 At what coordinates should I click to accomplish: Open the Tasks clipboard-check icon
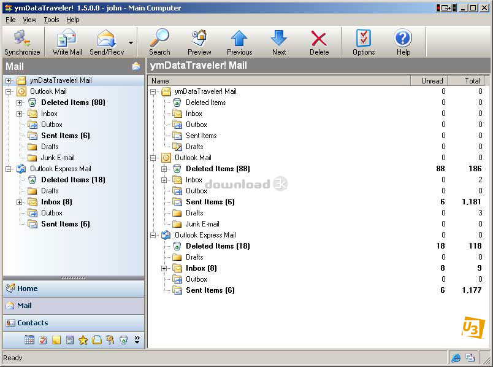coord(43,340)
